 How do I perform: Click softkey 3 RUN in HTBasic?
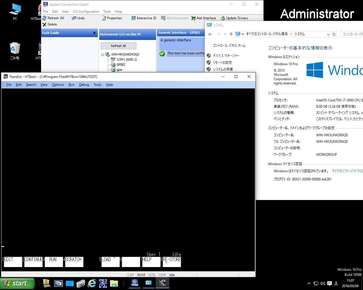pyautogui.click(x=54, y=262)
